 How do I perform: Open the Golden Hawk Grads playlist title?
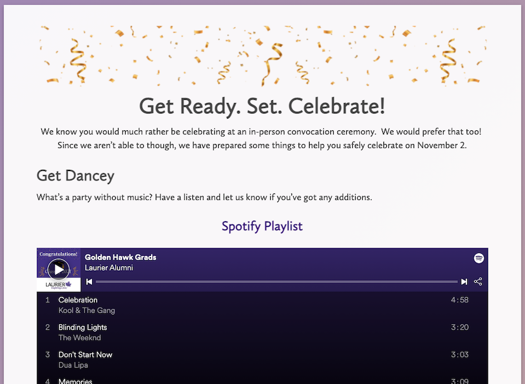[x=120, y=257]
